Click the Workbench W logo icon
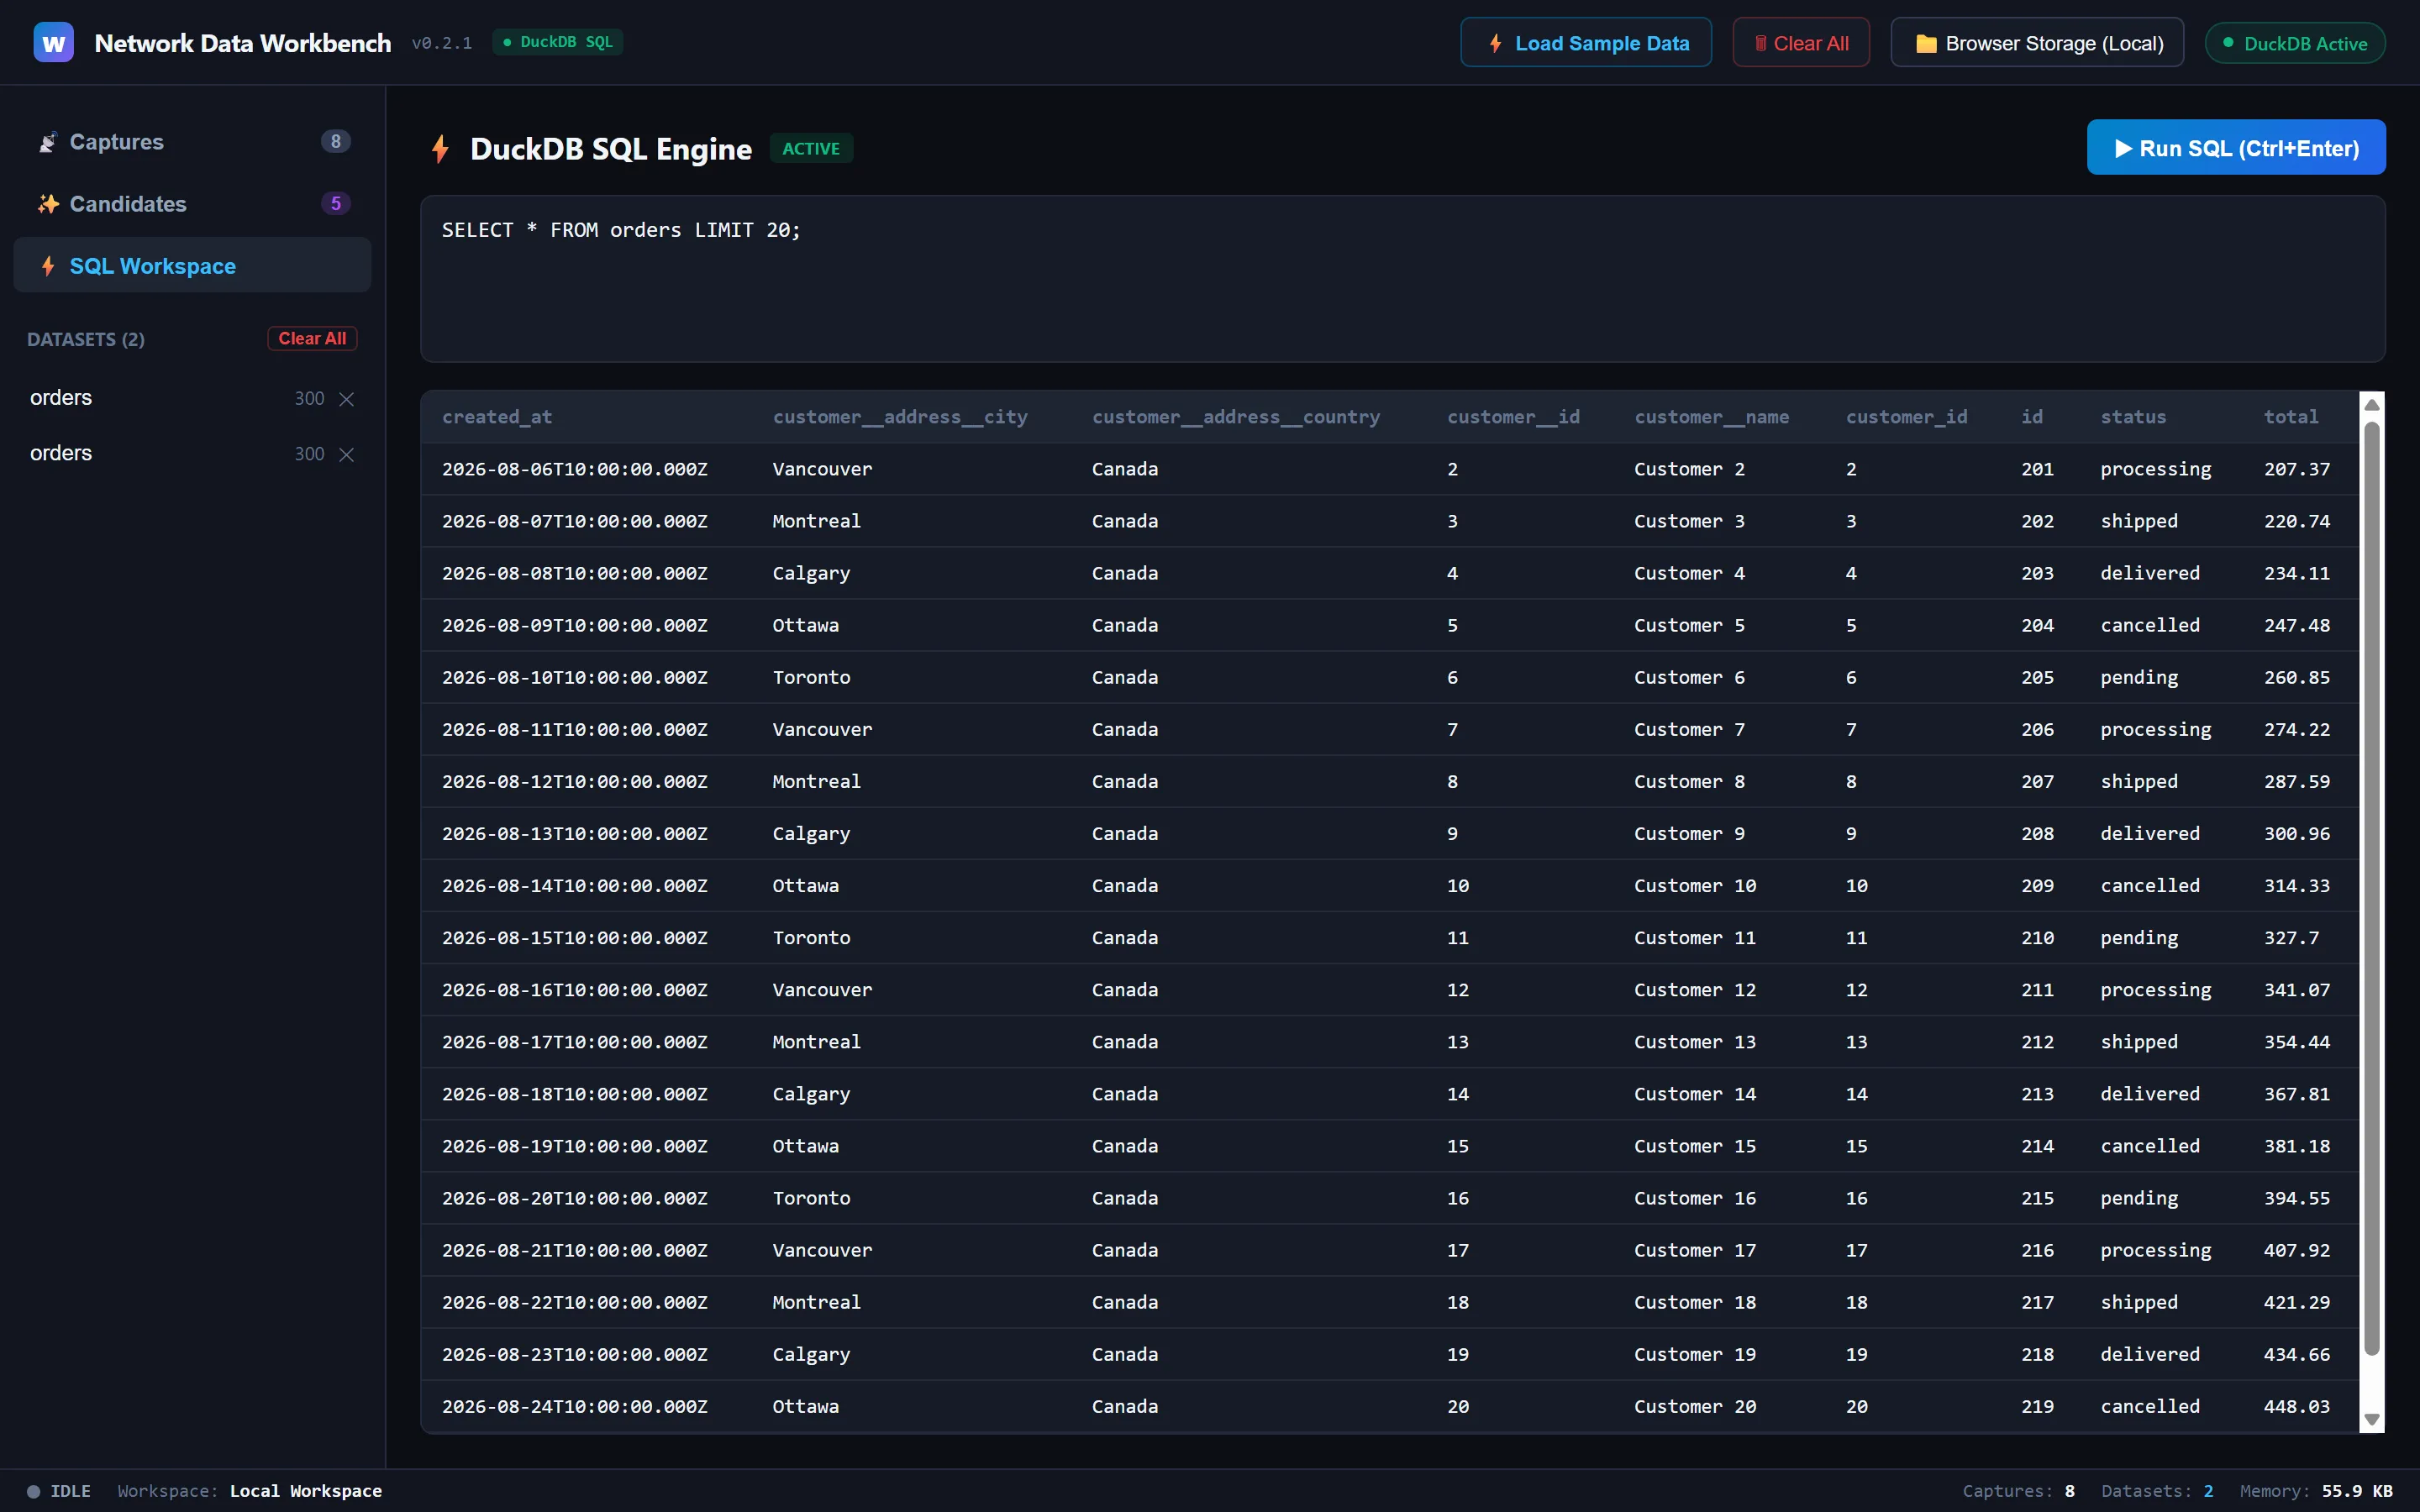The height and width of the screenshot is (1512, 2420). pyautogui.click(x=53, y=43)
